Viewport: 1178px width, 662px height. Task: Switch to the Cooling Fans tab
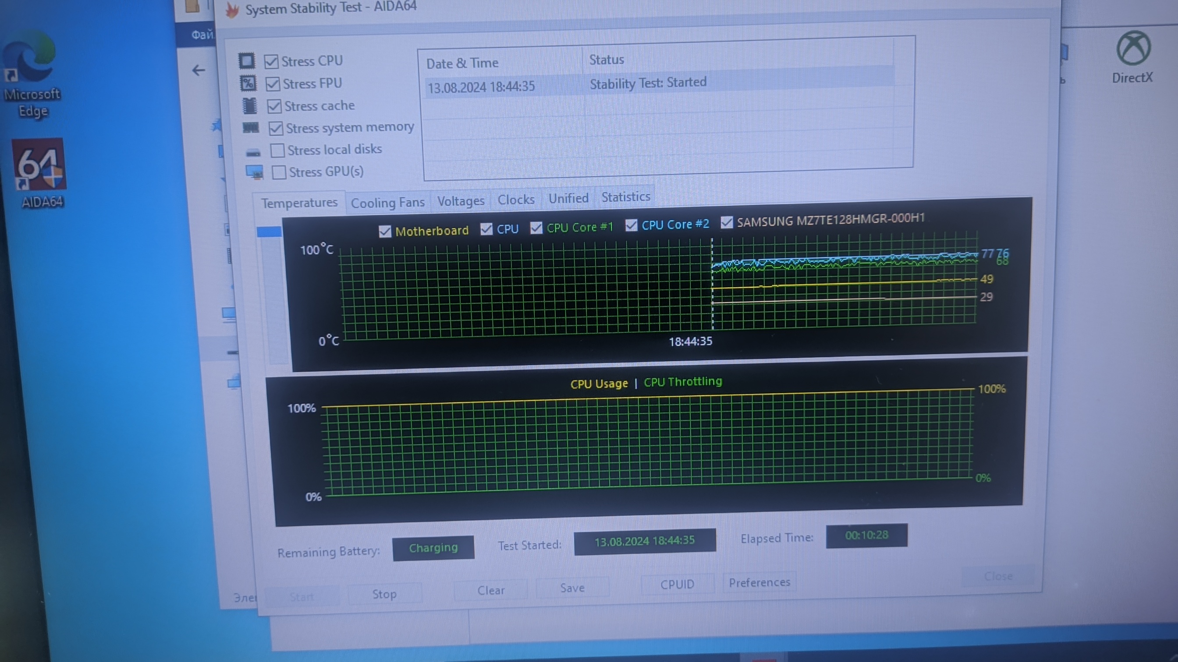387,202
